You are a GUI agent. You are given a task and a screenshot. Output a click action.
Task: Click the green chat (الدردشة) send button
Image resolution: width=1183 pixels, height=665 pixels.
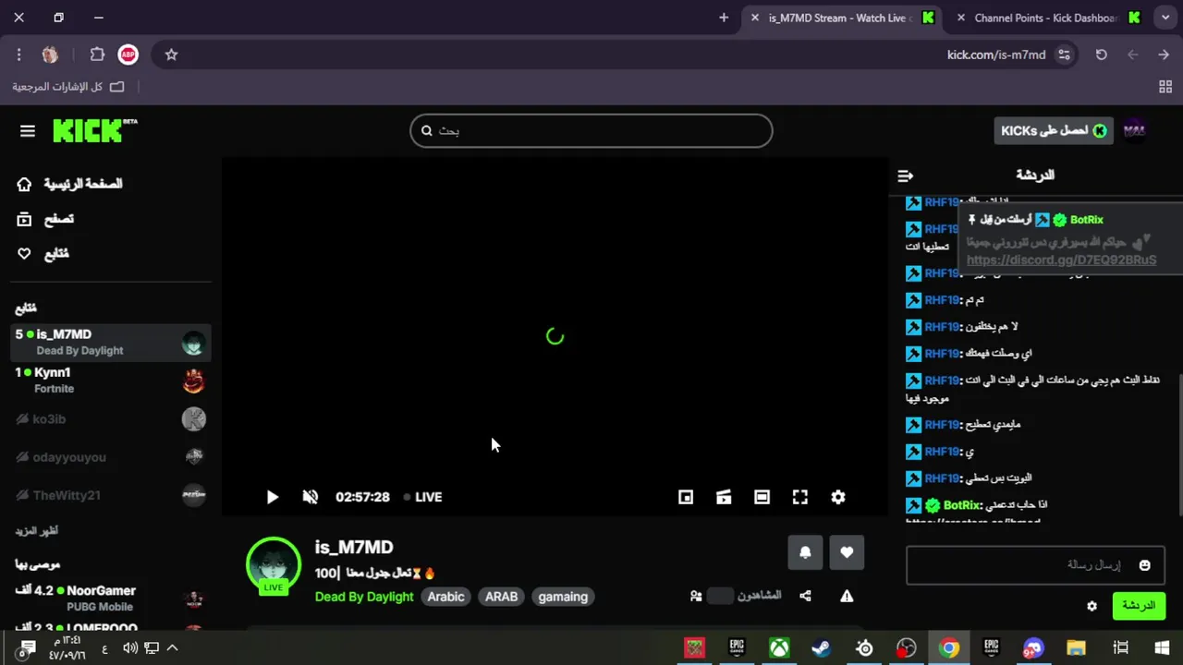click(1139, 606)
